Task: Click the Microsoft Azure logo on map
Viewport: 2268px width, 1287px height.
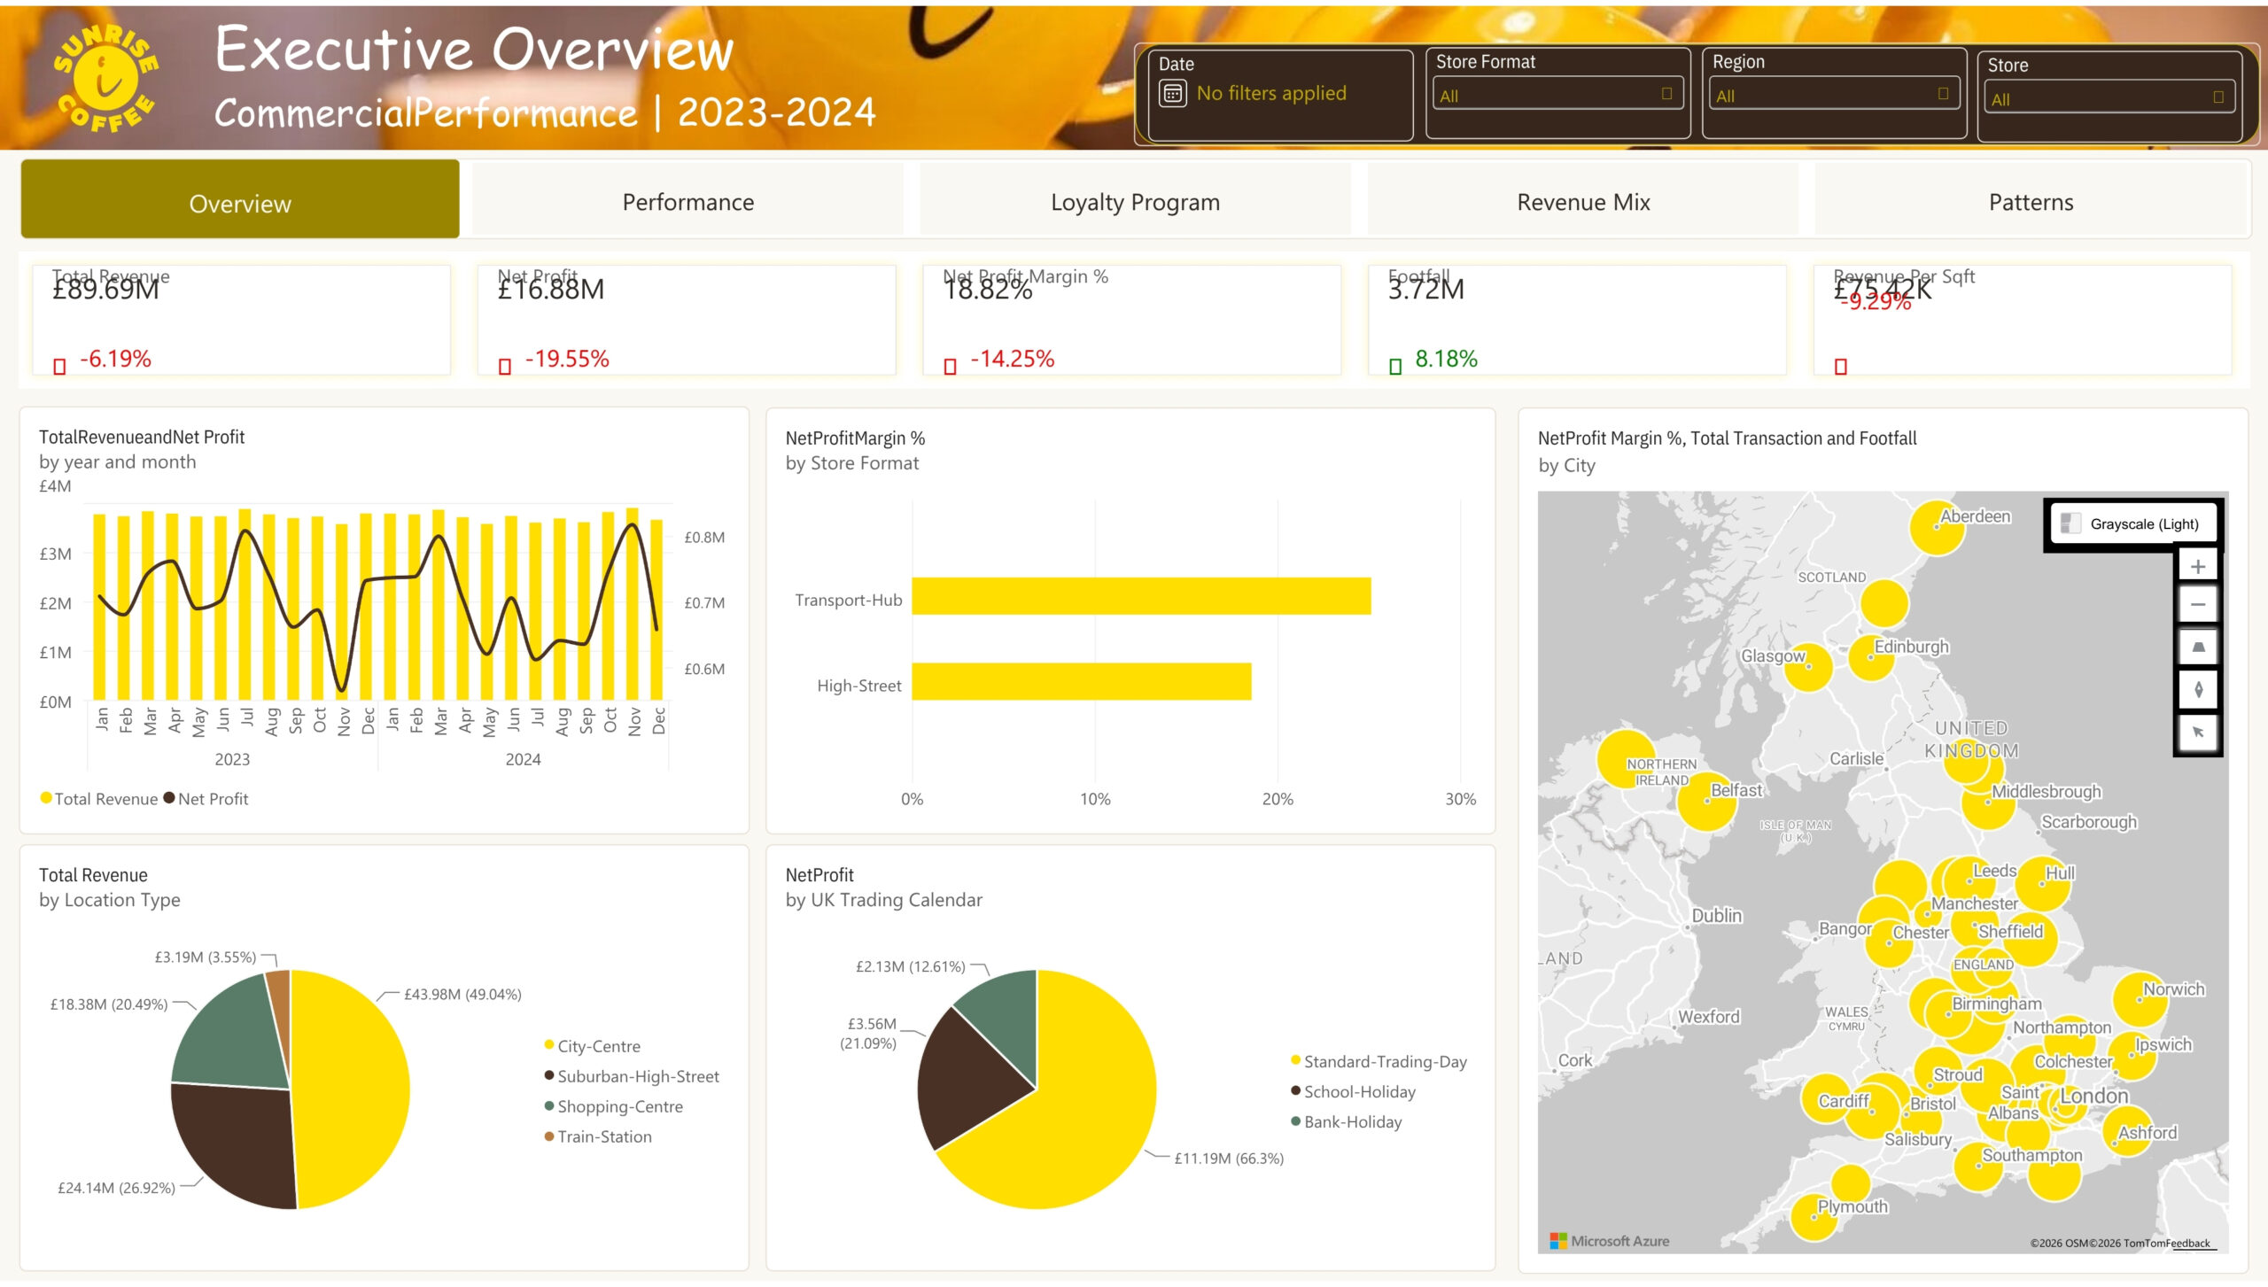Action: point(1609,1241)
